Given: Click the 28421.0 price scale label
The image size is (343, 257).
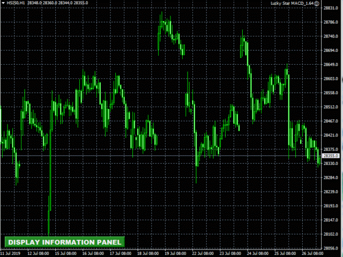Looking at the screenshot, I should tap(331, 135).
